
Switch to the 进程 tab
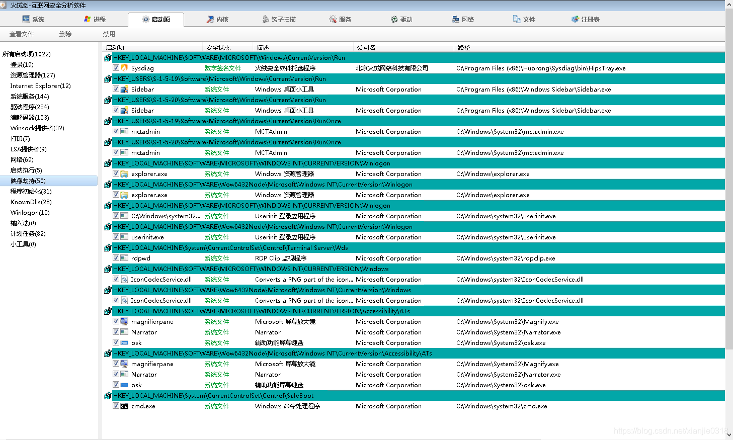pos(95,19)
